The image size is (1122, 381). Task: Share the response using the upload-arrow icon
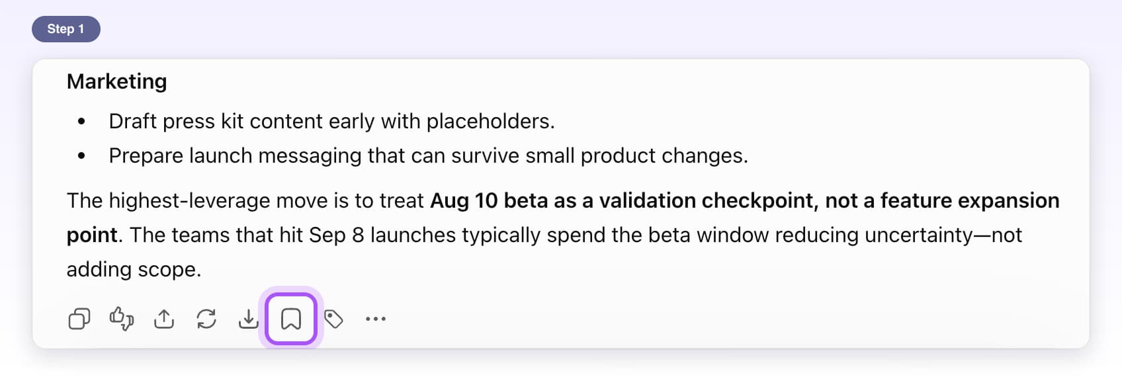click(x=164, y=319)
